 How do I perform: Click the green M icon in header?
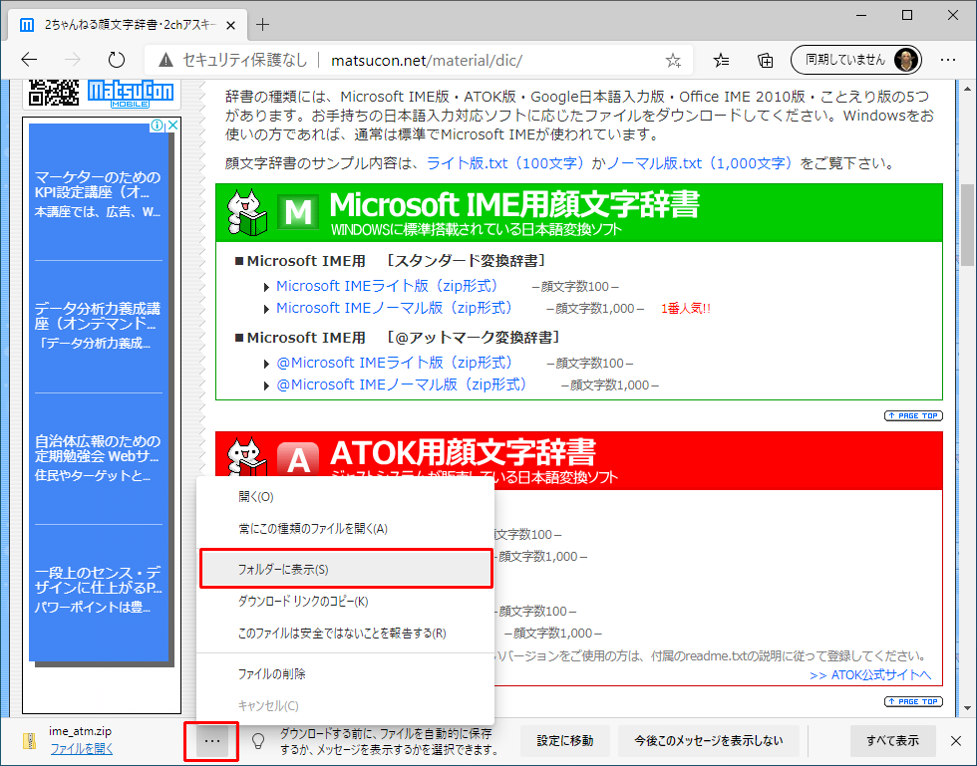tap(298, 213)
